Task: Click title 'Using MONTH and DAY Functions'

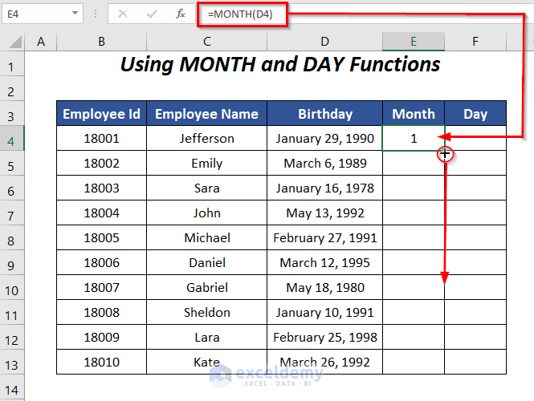Action: [280, 64]
